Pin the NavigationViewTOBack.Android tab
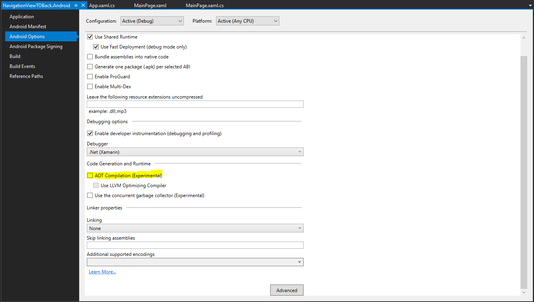534x302 pixels. click(76, 6)
